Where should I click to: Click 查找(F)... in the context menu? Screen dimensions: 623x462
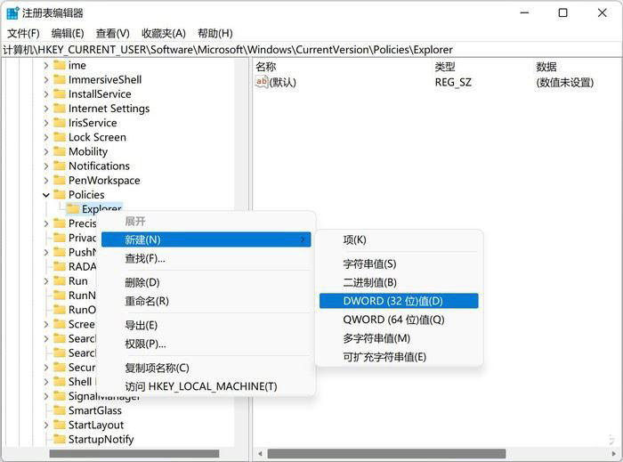[x=206, y=259]
